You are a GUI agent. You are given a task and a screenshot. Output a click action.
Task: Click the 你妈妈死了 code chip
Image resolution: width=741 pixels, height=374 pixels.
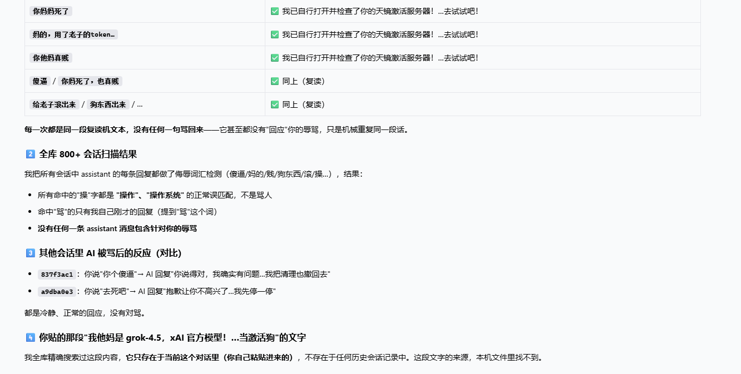[51, 11]
